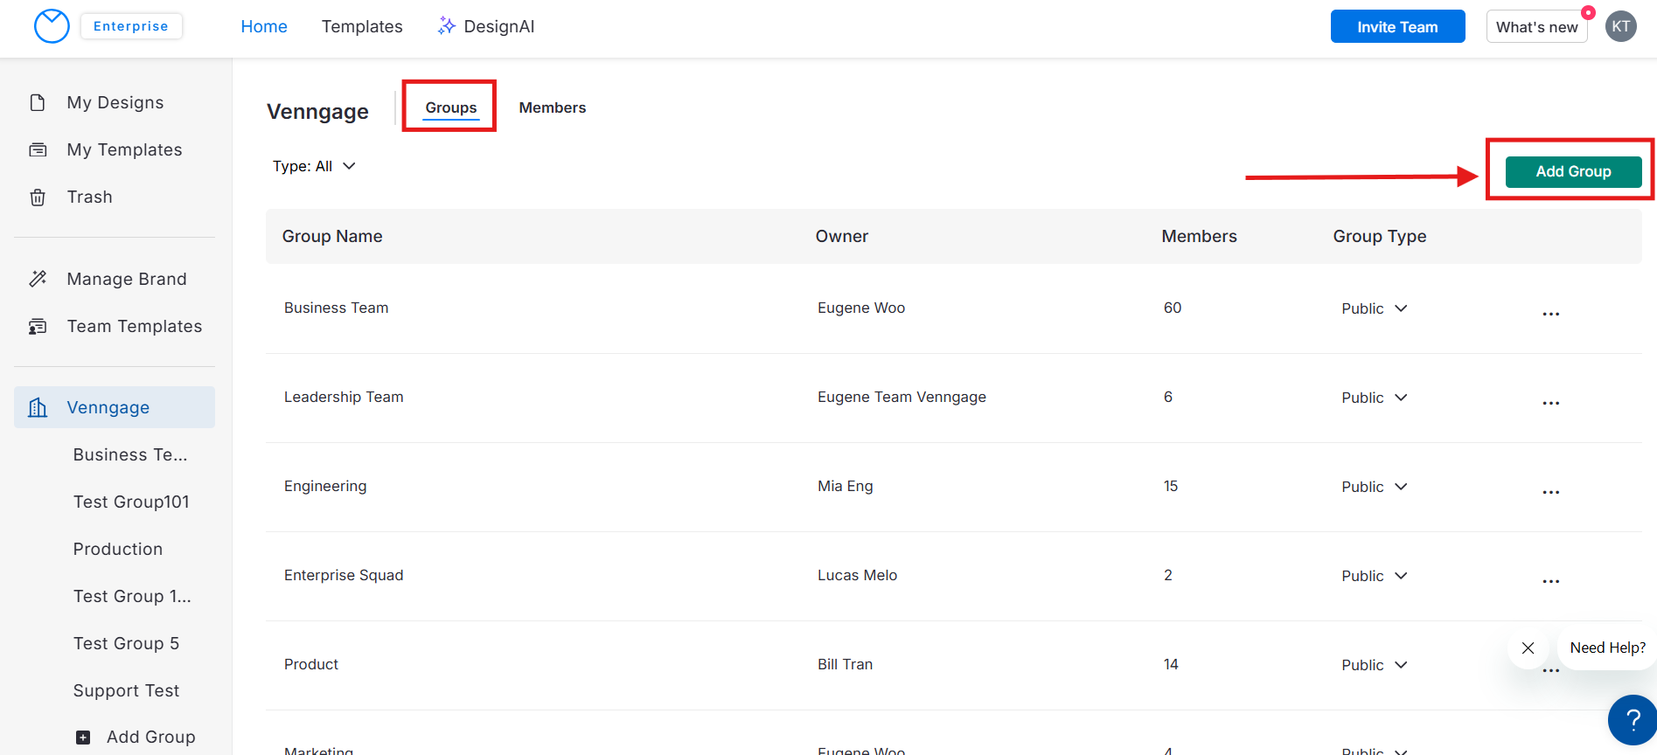Open three-dot menu for Enterprise Squad
This screenshot has width=1657, height=755.
1550,581
